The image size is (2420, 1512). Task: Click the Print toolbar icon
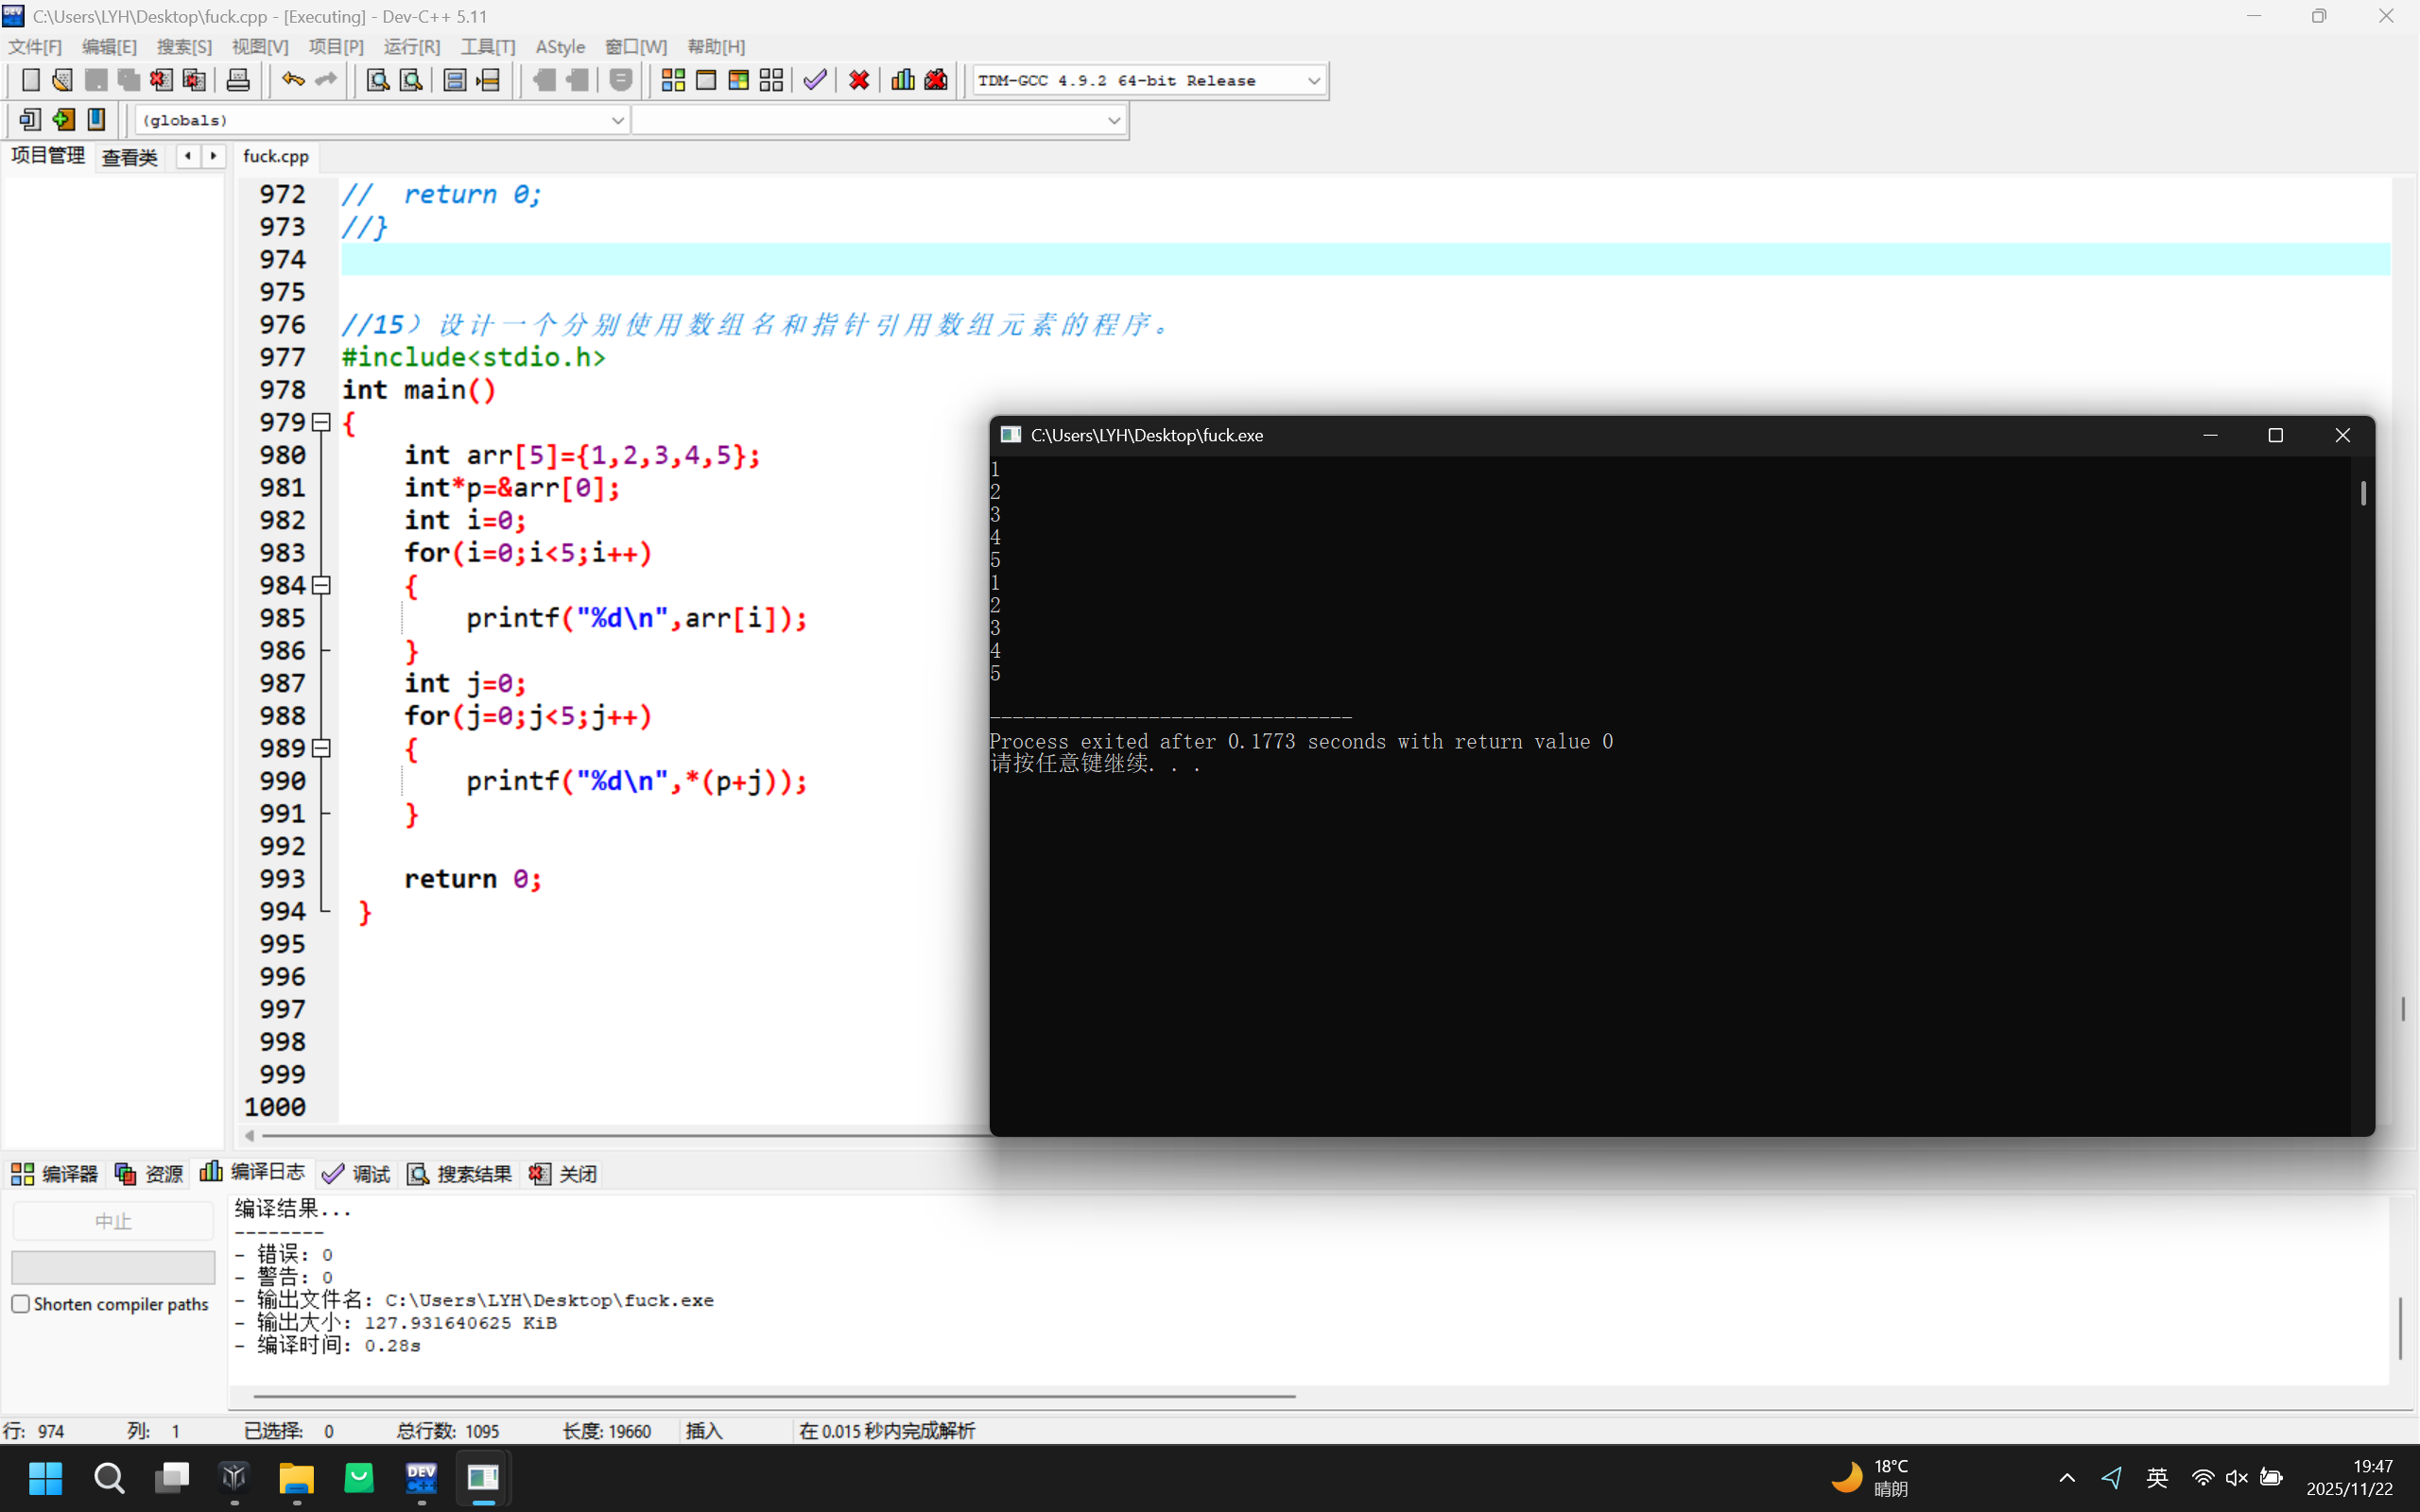tap(237, 80)
